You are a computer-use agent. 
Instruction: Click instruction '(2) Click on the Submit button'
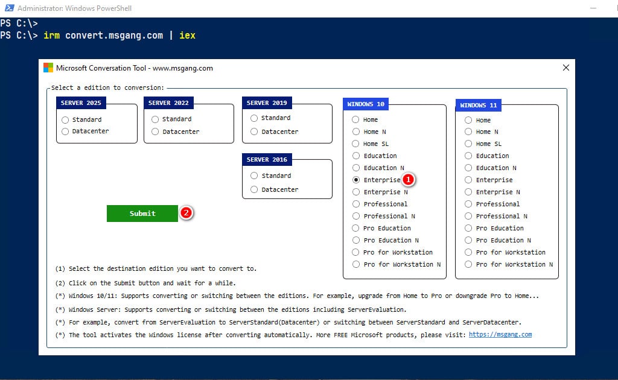pos(145,283)
